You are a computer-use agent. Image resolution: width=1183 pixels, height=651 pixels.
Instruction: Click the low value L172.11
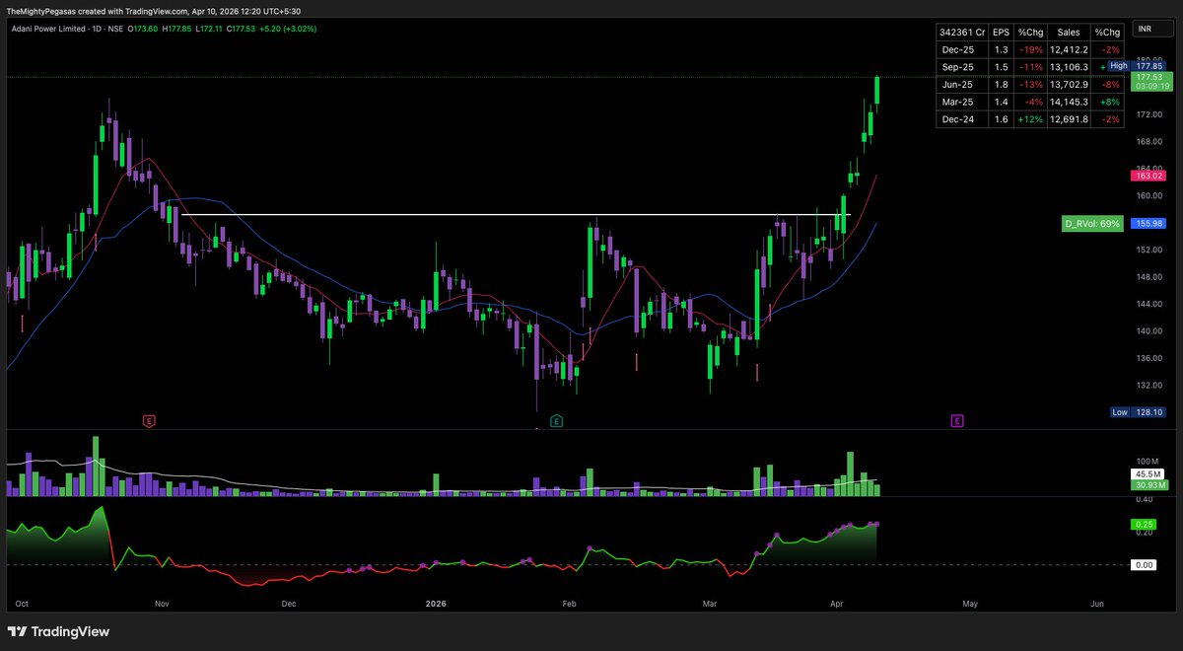(209, 29)
